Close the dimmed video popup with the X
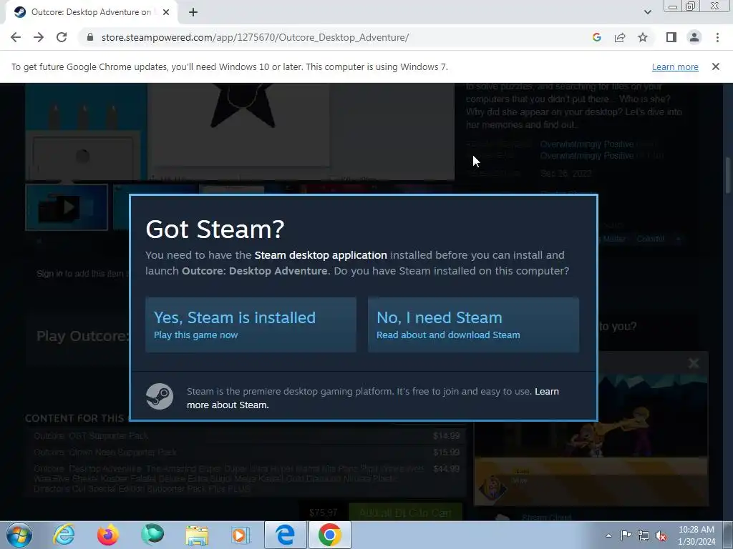The image size is (733, 549). point(694,362)
